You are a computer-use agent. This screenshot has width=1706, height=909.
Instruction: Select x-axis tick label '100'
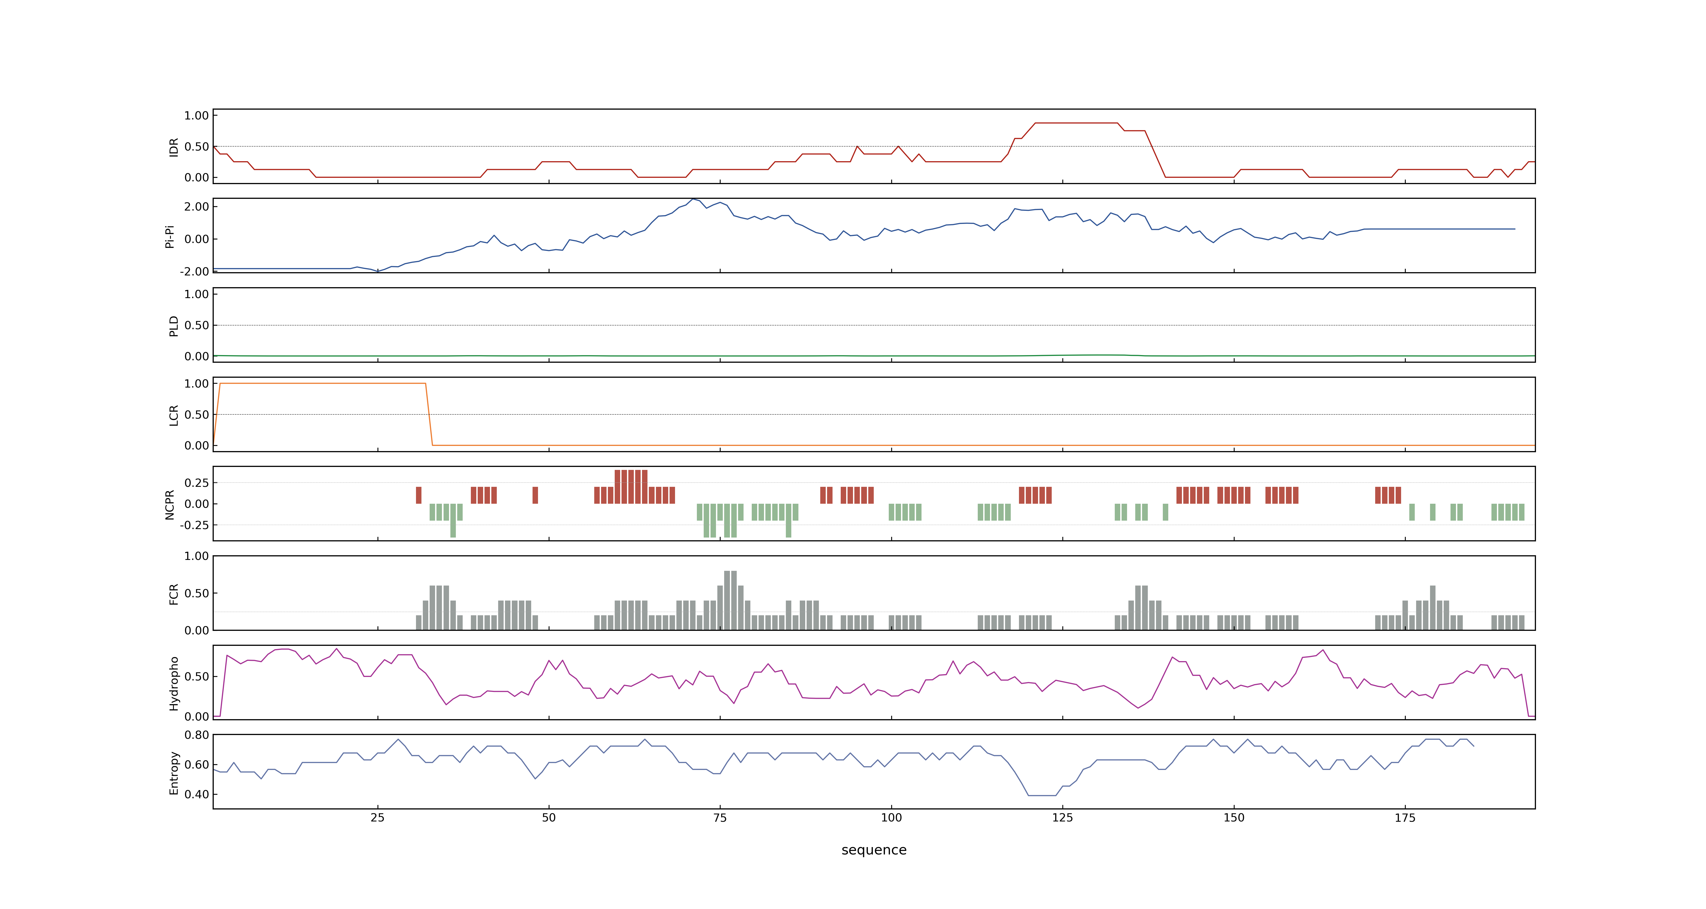[x=891, y=818]
